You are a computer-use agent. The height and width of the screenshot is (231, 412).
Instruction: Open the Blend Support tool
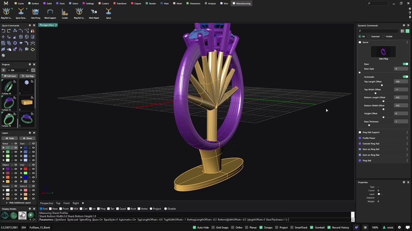coord(50,13)
